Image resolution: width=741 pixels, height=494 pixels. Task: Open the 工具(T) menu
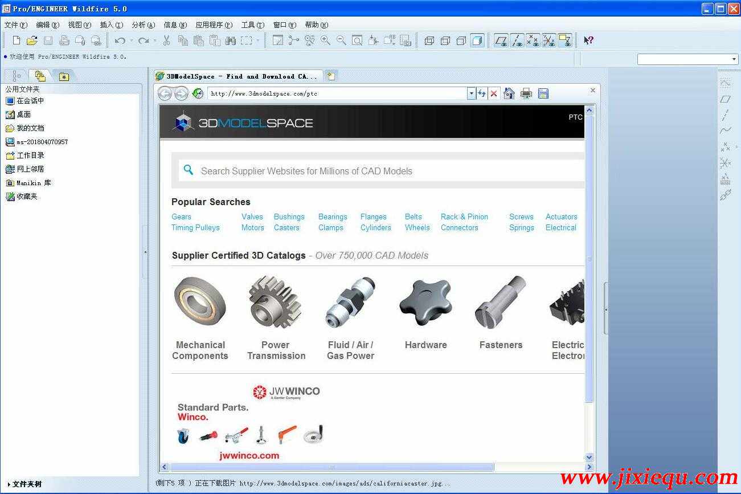253,25
